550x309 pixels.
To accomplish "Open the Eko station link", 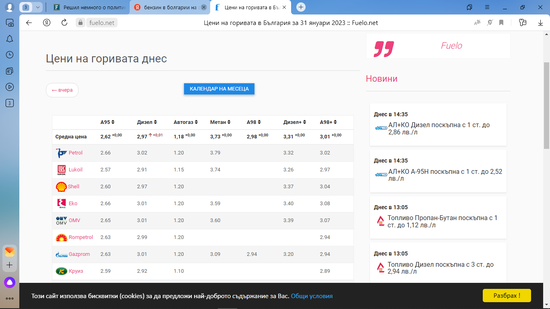I will click(x=73, y=204).
